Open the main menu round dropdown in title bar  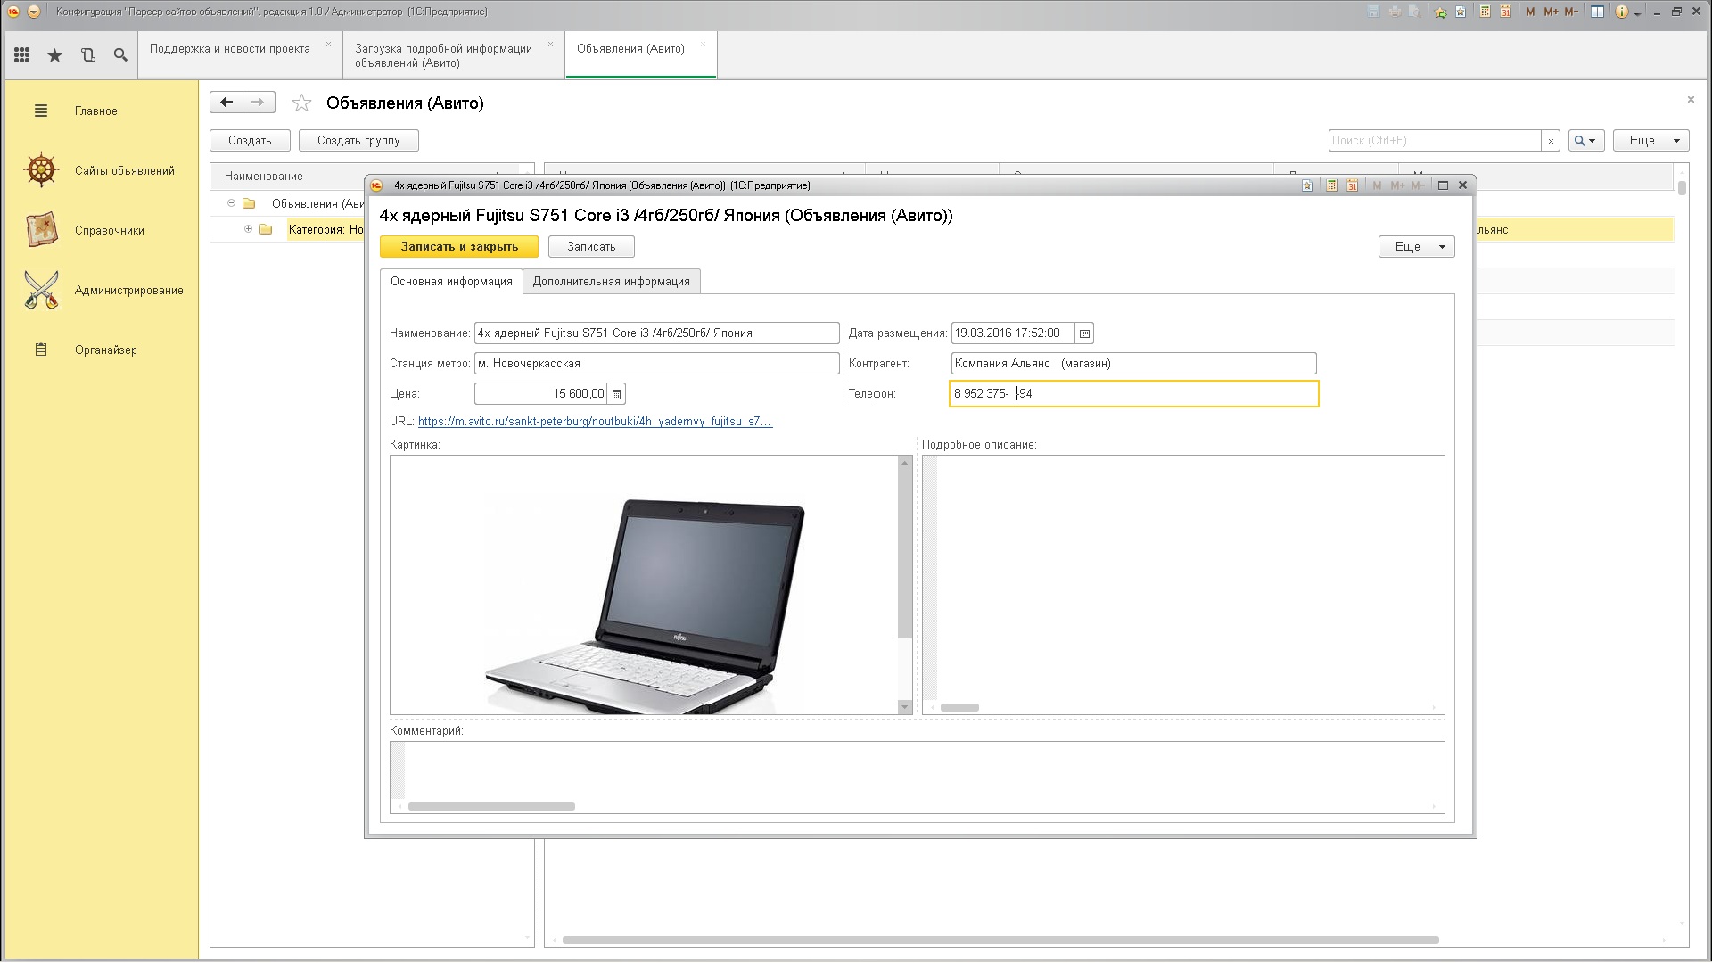(x=34, y=12)
